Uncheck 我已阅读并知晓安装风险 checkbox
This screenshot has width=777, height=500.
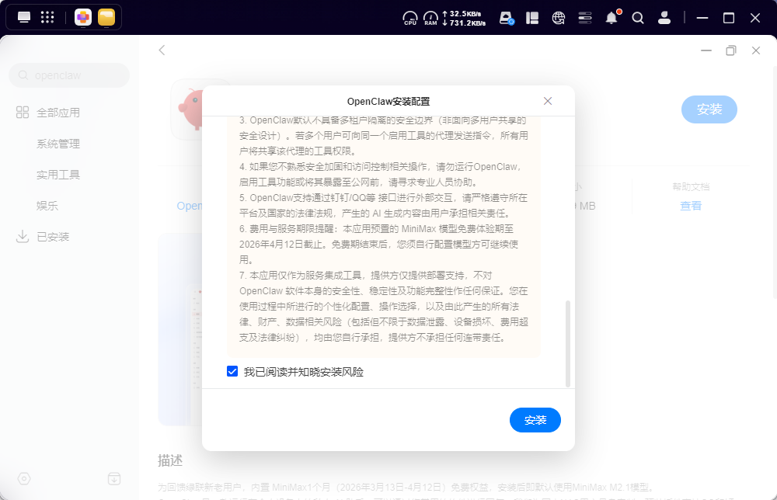pos(232,372)
